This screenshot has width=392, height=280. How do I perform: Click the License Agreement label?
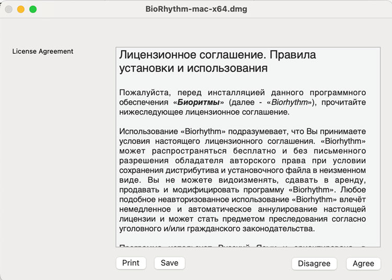click(43, 51)
